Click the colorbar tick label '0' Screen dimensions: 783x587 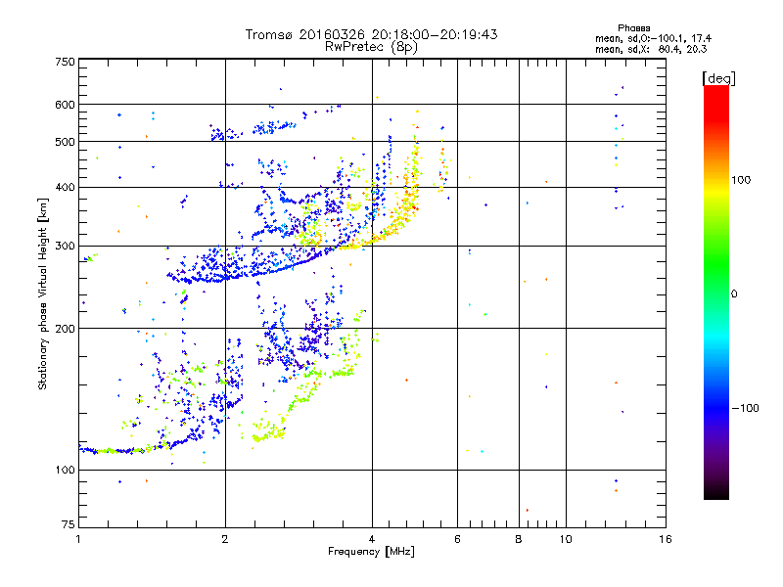[x=734, y=294]
